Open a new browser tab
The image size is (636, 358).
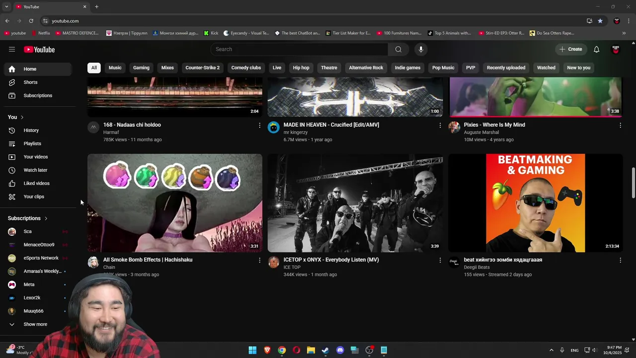coord(96,6)
